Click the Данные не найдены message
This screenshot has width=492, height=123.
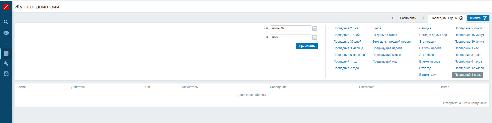coord(252,95)
